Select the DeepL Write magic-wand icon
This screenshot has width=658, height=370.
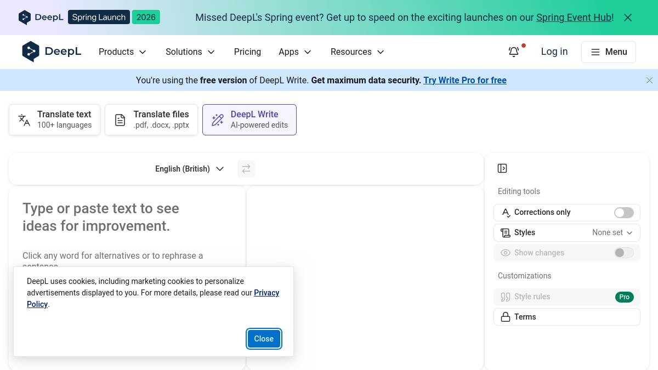tap(218, 119)
